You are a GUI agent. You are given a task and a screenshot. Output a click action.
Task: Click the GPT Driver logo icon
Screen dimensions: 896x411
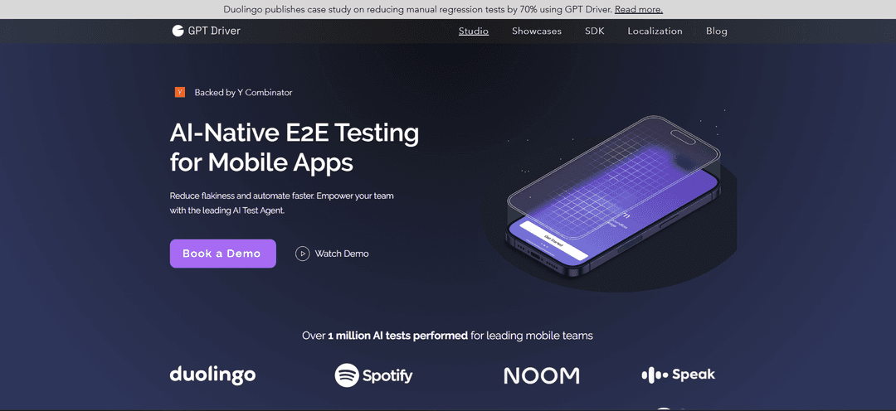pyautogui.click(x=178, y=31)
